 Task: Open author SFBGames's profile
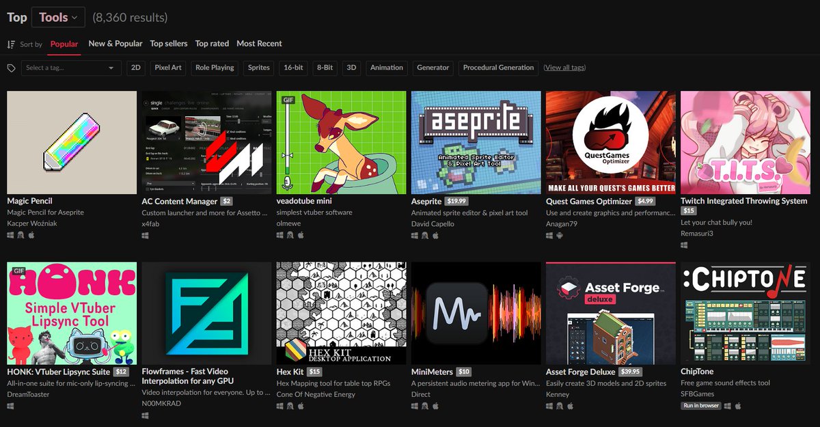click(x=697, y=394)
